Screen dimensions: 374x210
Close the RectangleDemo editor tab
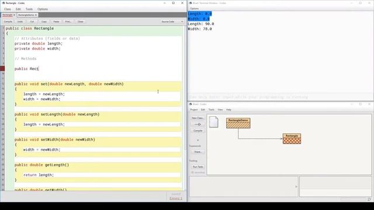coord(36,15)
